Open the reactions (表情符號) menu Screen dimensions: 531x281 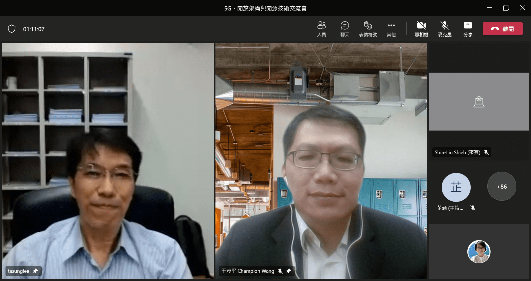click(368, 29)
